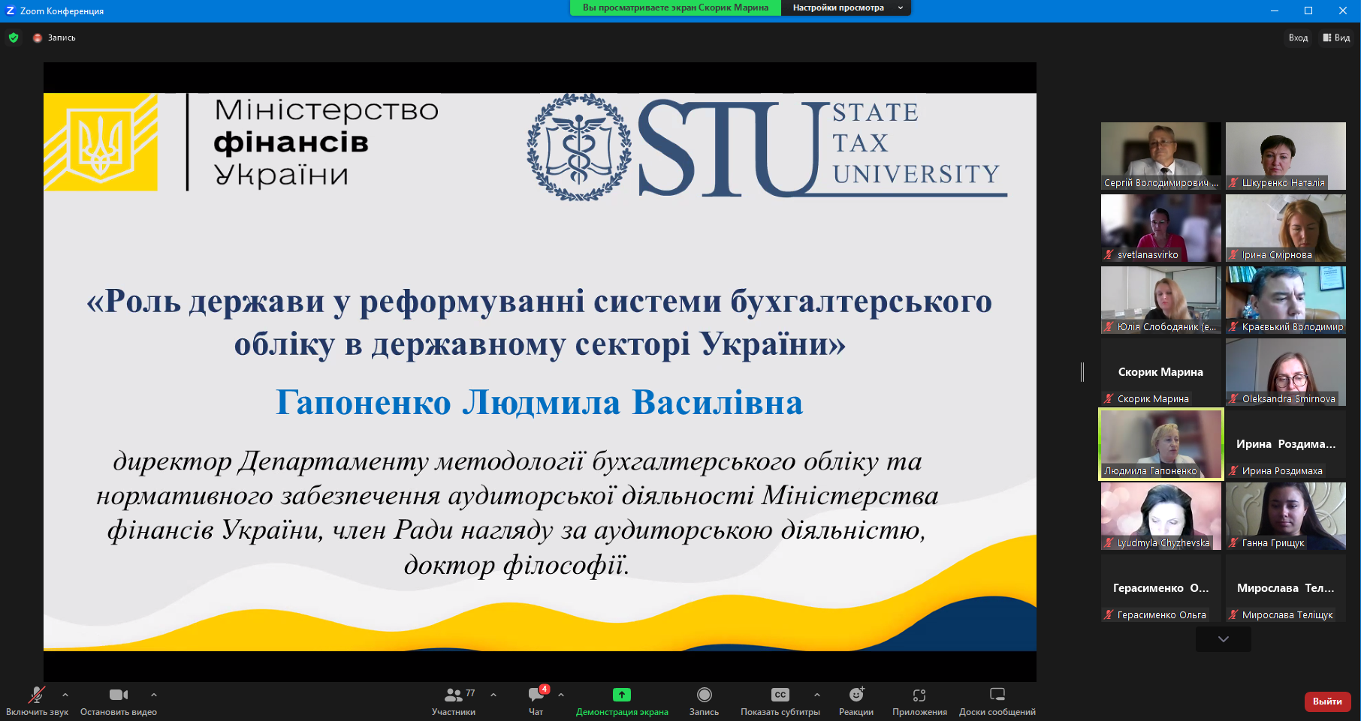Select Ірина Смірнова video thumbnail

click(1286, 228)
